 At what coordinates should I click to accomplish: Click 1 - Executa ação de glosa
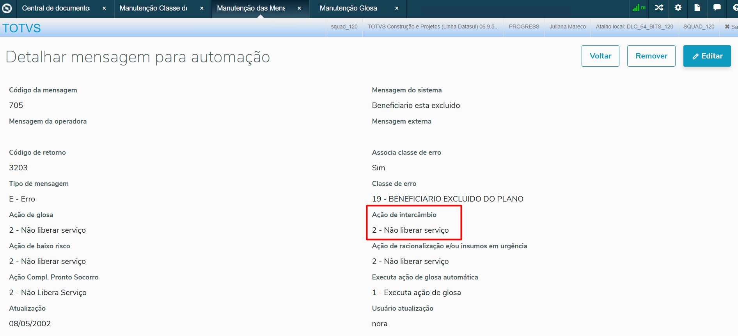point(416,292)
